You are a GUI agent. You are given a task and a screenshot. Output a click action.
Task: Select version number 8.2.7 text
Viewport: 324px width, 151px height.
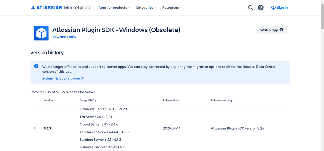click(x=47, y=128)
